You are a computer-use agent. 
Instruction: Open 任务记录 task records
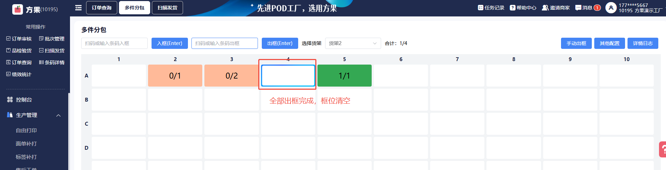[x=491, y=8]
